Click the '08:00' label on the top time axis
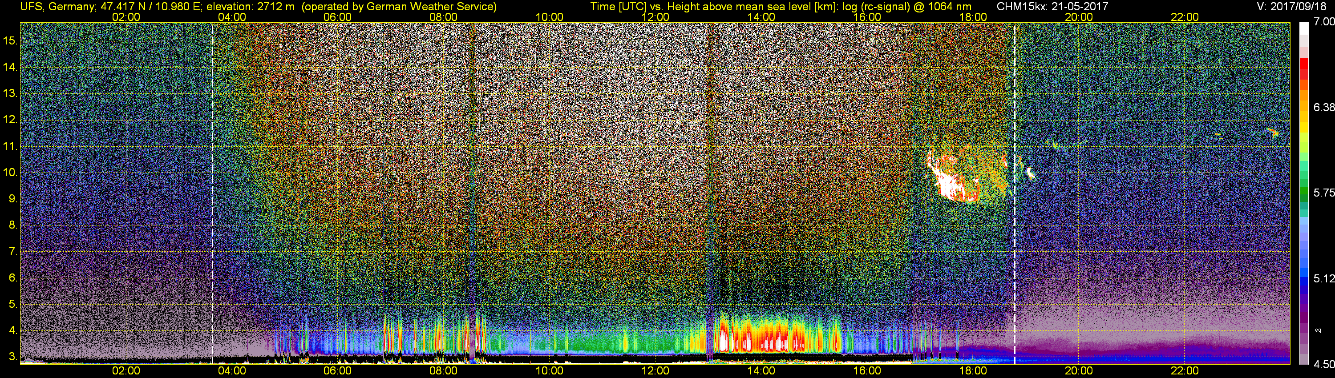Image resolution: width=1335 pixels, height=378 pixels. pyautogui.click(x=444, y=17)
